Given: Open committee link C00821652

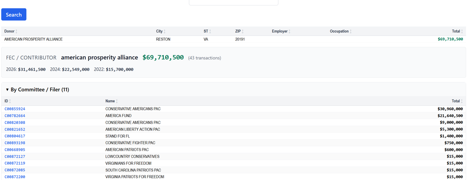Looking at the screenshot, I should tap(15, 129).
